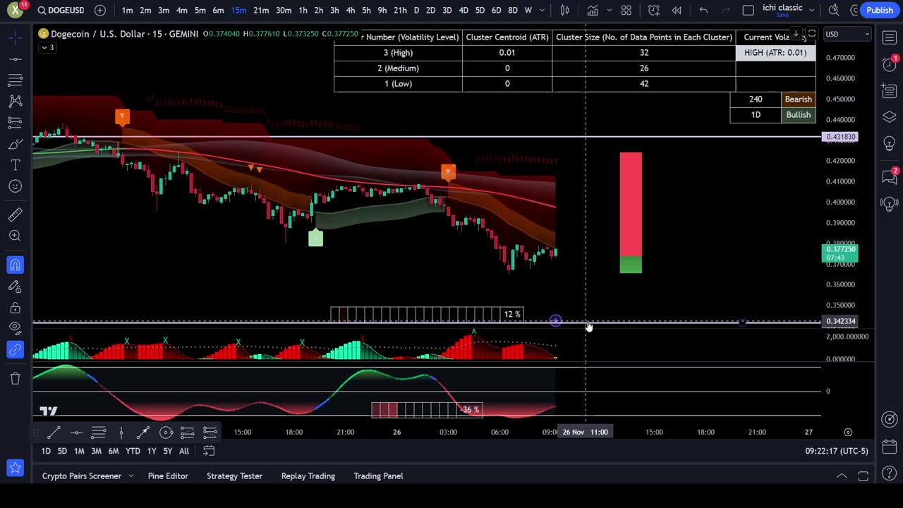Open the calendar panel icon
This screenshot has height=508, width=903.
[x=889, y=447]
